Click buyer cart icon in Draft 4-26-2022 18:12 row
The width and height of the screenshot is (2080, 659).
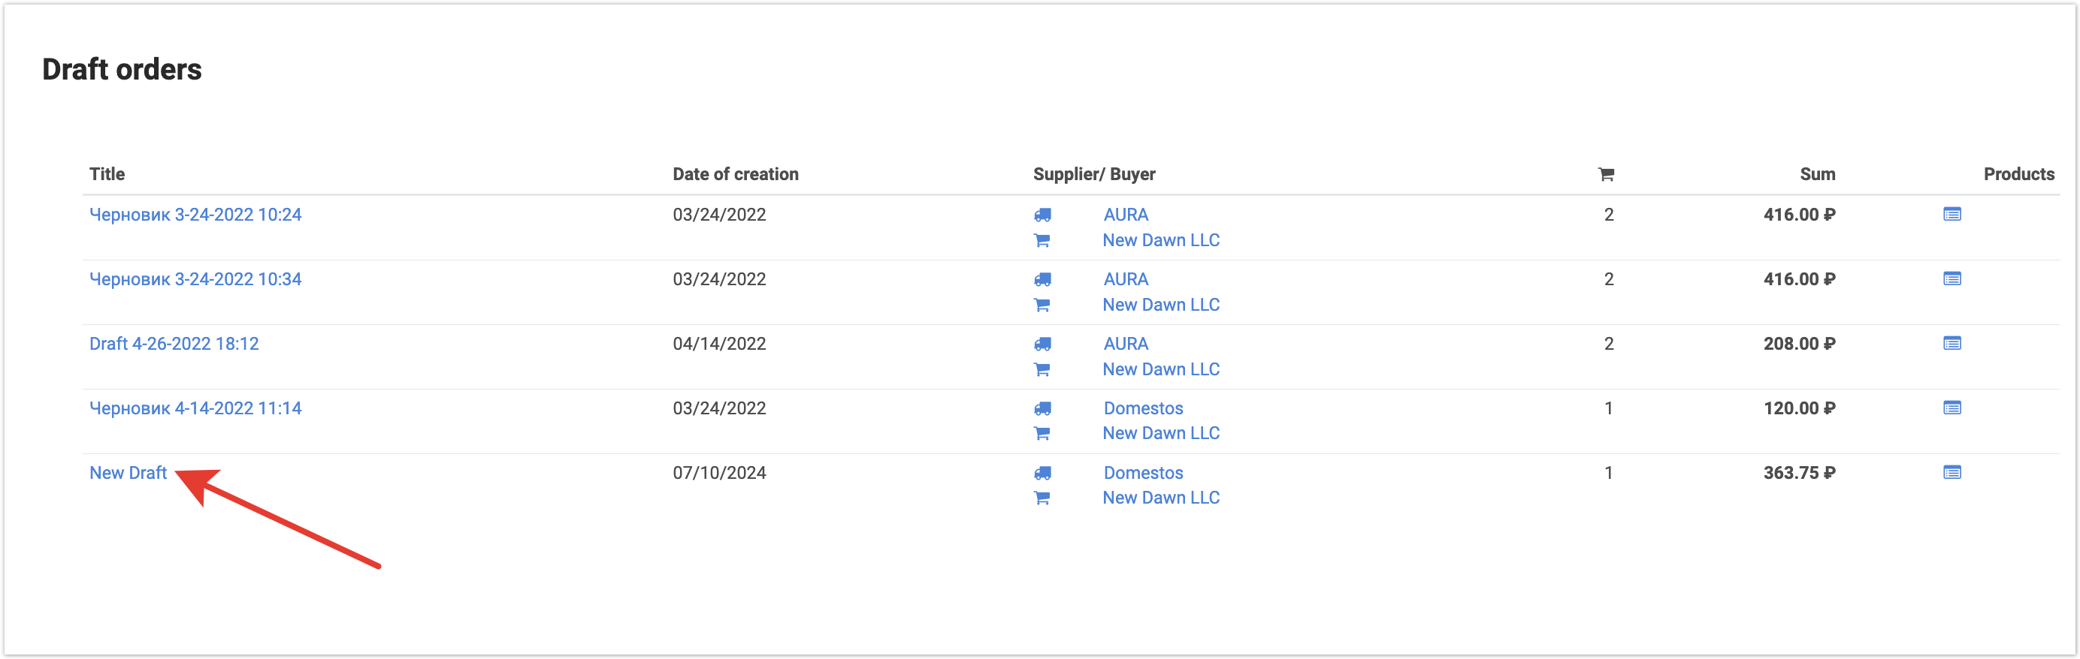pos(1042,369)
